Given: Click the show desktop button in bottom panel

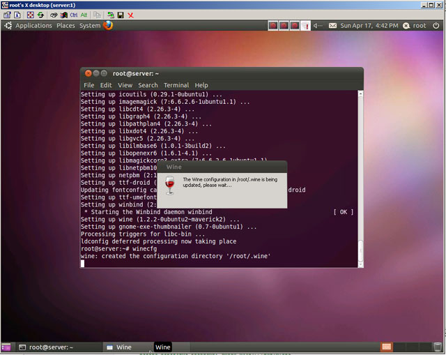Looking at the screenshot, I should pos(6,347).
